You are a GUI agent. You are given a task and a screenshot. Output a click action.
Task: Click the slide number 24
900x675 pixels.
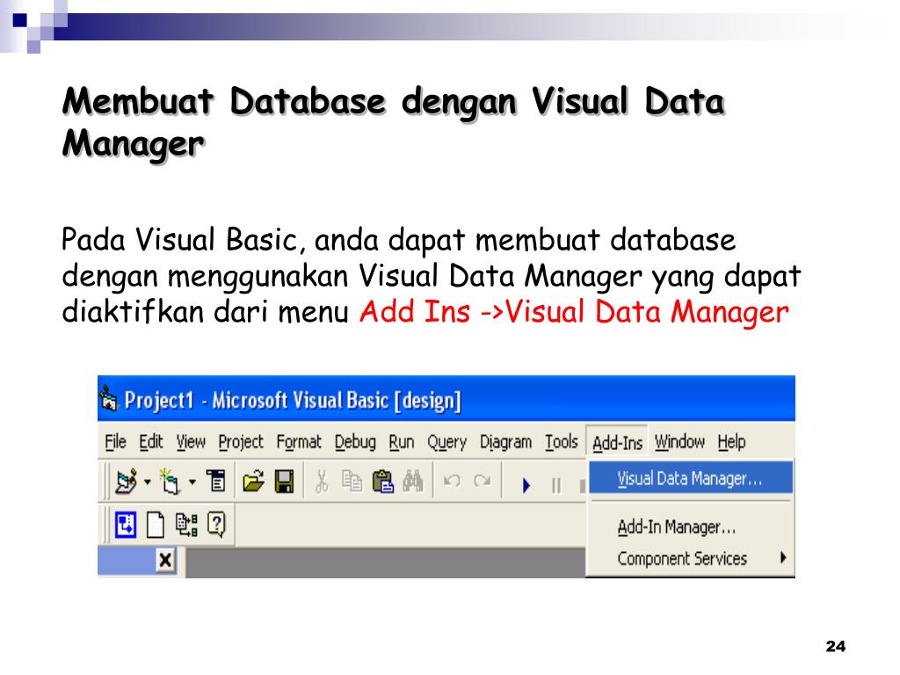pyautogui.click(x=836, y=646)
